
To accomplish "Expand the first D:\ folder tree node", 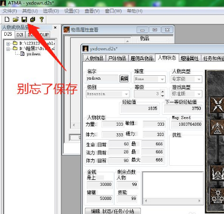I will point(8,43).
